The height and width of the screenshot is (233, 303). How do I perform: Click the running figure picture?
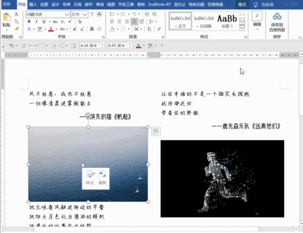point(222,179)
